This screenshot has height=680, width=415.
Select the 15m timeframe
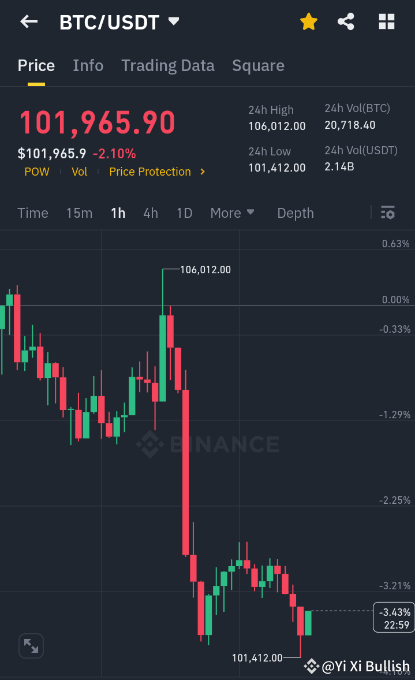(79, 213)
